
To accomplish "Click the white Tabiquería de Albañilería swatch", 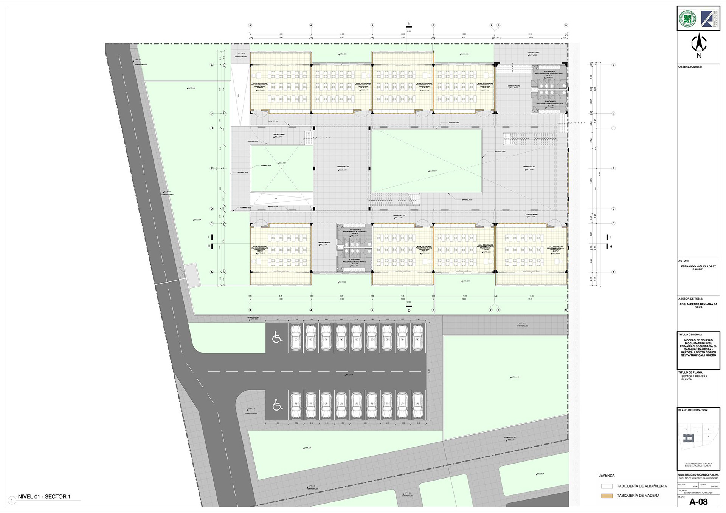I will [607, 486].
